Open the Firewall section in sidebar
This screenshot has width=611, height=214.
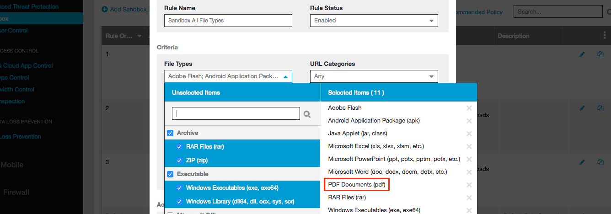coord(16,193)
